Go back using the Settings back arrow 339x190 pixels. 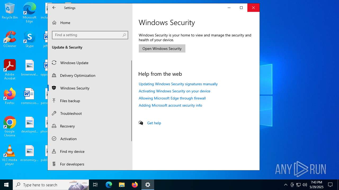click(54, 8)
